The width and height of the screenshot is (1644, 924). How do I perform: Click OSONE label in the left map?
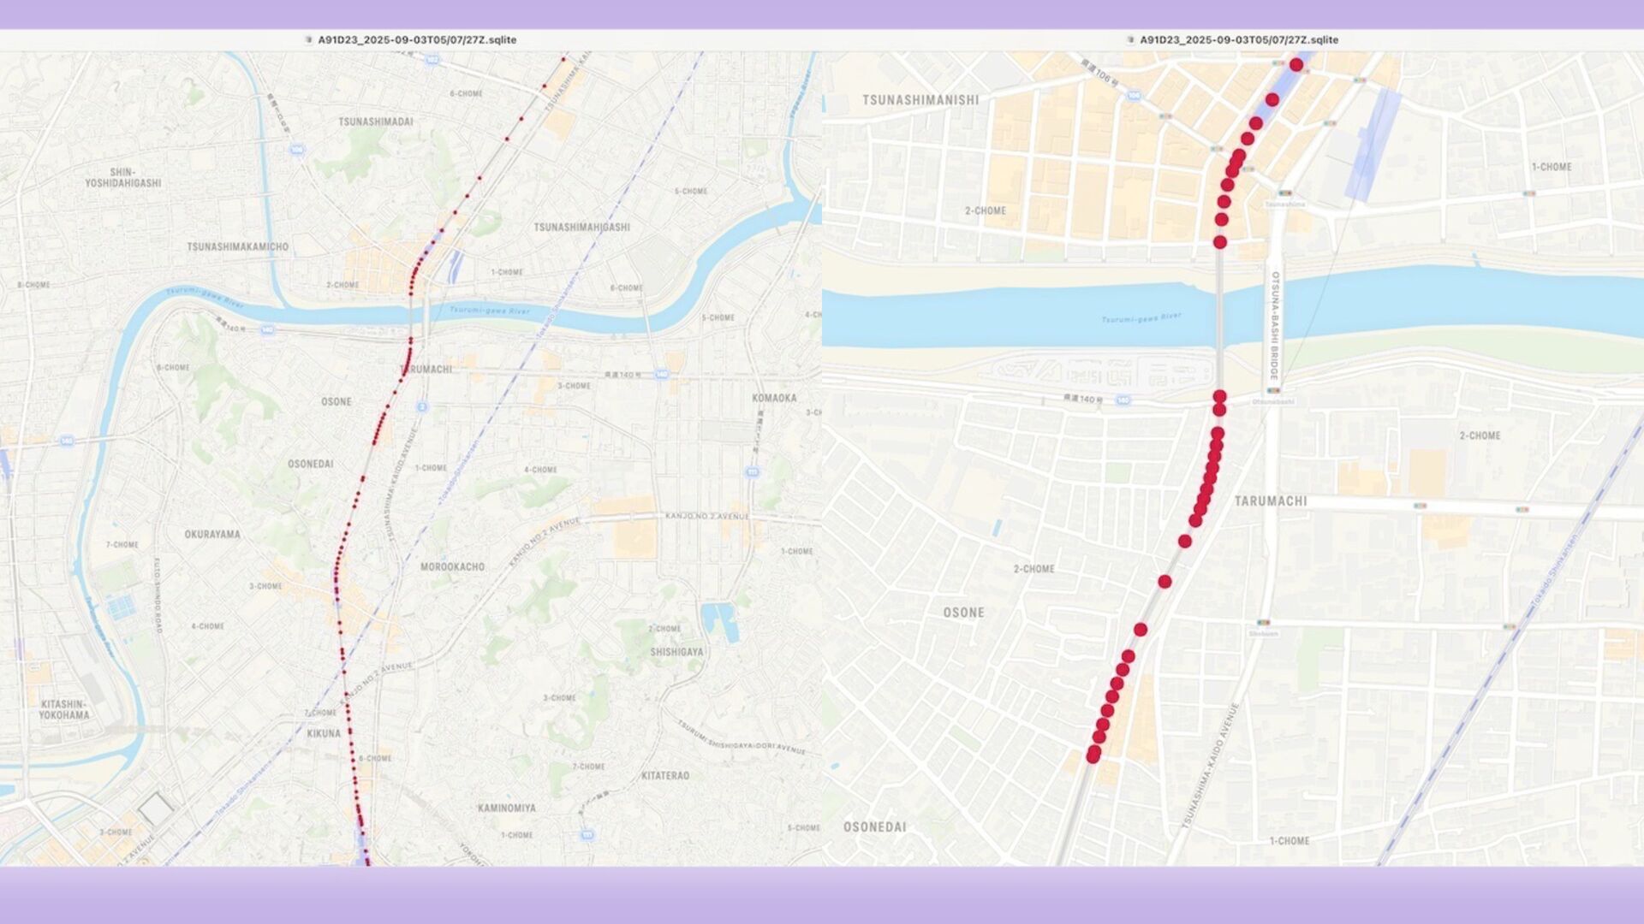[x=337, y=401]
